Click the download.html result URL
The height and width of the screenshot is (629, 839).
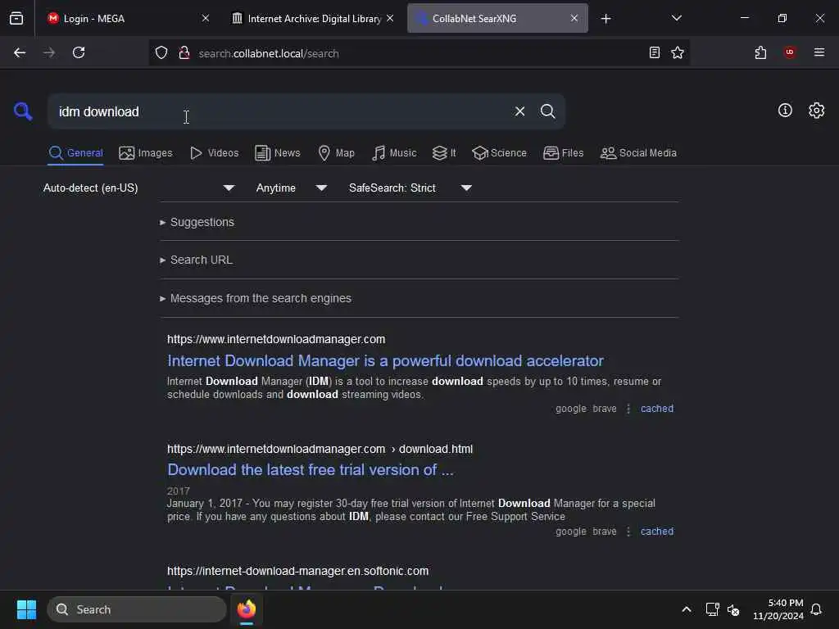pos(320,449)
